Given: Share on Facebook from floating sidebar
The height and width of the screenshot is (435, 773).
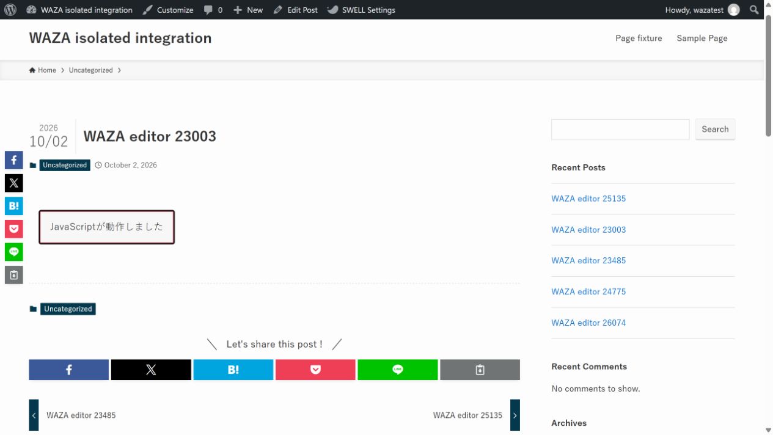Looking at the screenshot, I should click(x=14, y=160).
